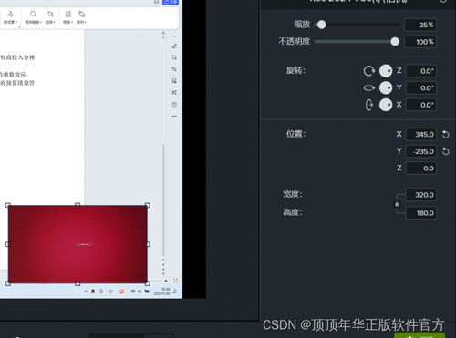Click the X rotation dial knob
This screenshot has height=338, width=456.
(x=386, y=105)
